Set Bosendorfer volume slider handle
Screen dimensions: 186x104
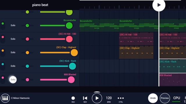click(69, 26)
